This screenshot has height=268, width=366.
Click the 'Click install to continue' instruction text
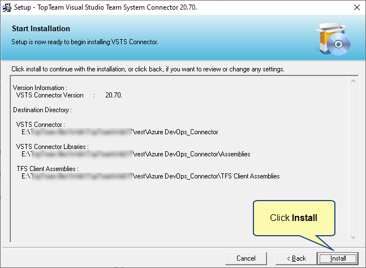(x=148, y=69)
